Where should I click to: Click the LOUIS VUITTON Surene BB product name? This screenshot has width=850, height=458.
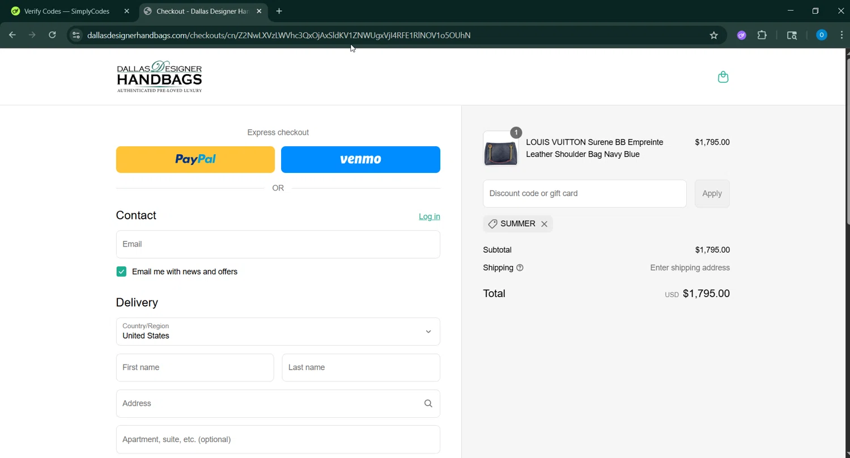pos(594,148)
